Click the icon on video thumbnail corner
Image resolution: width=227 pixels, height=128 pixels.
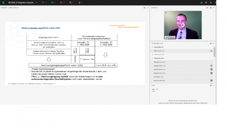(166, 13)
